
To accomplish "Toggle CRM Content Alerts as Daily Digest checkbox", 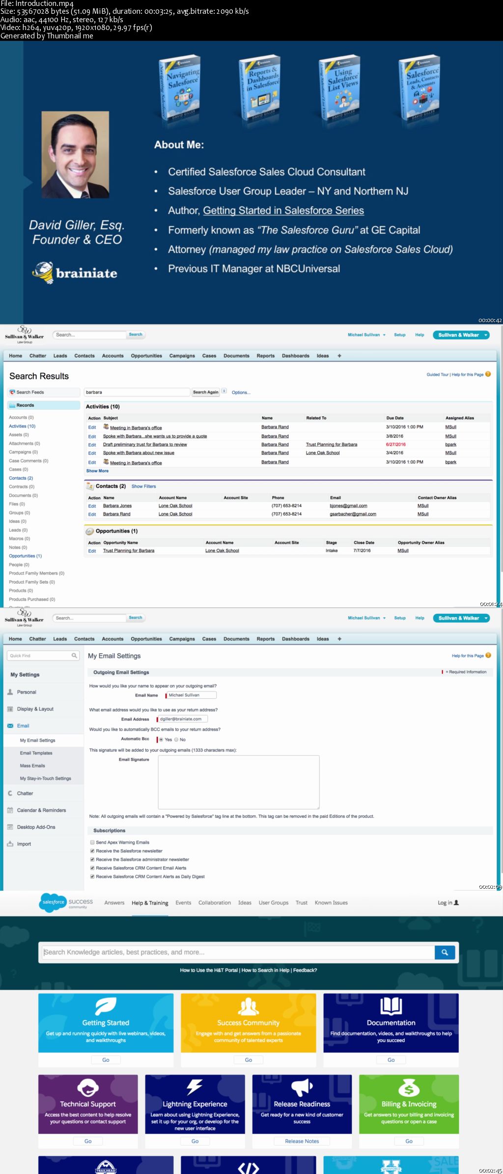I will pyautogui.click(x=92, y=876).
